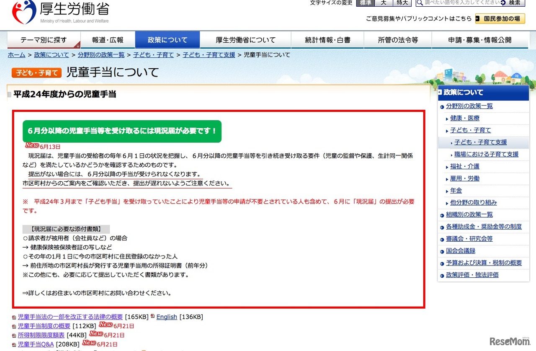Click the PDF icon beside the English link
Viewport: 536px width, 351px height.
pos(153,316)
